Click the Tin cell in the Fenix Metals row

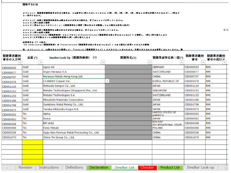tap(33, 128)
